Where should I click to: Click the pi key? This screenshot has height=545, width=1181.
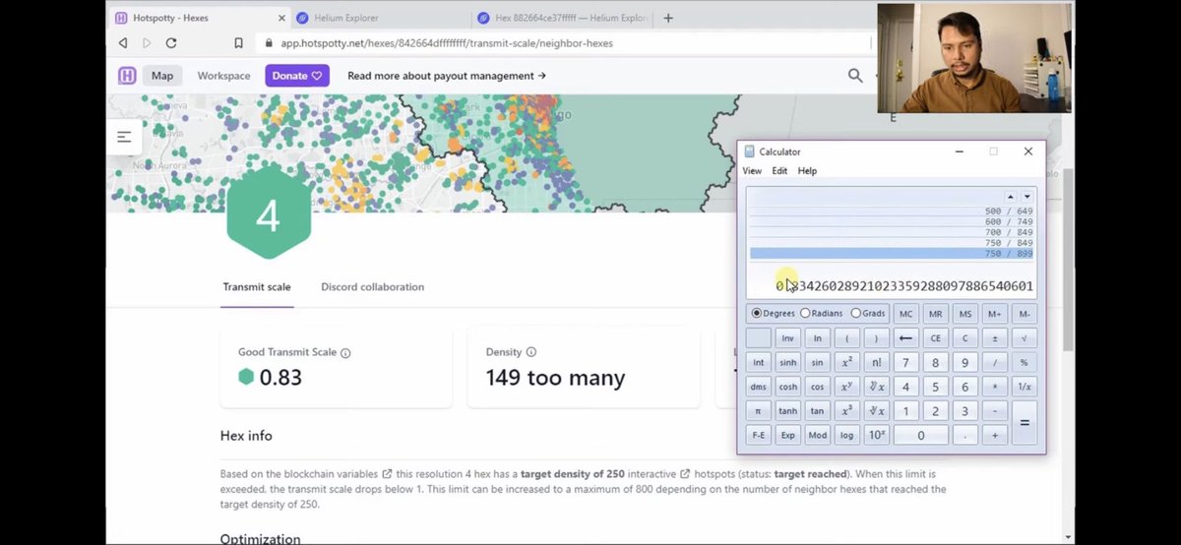(759, 411)
